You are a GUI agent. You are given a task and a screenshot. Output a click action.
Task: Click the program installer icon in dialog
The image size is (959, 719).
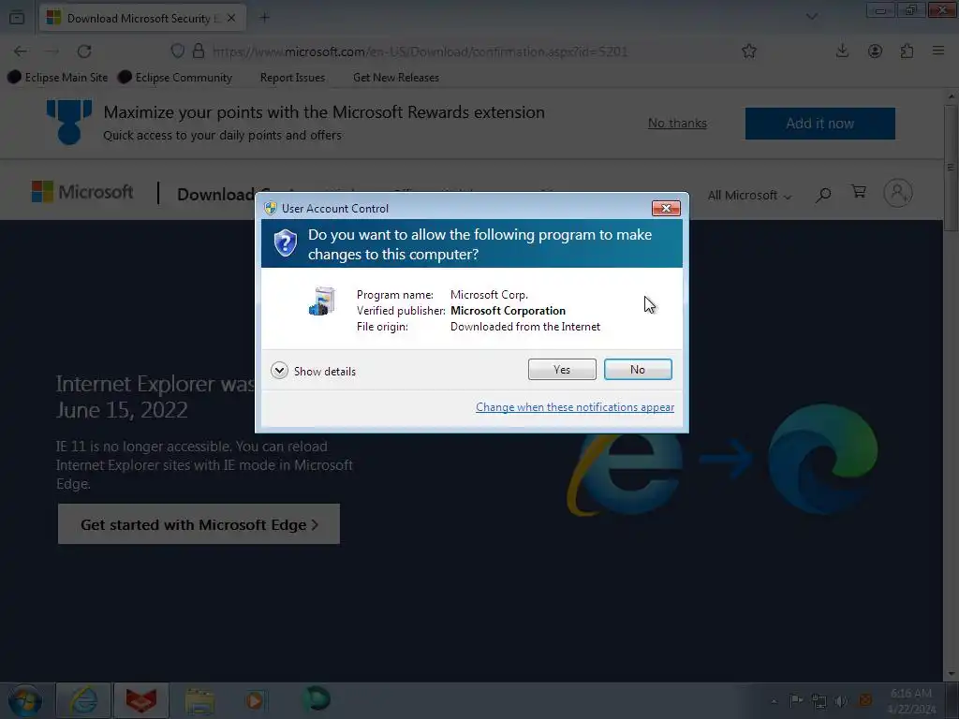click(322, 301)
